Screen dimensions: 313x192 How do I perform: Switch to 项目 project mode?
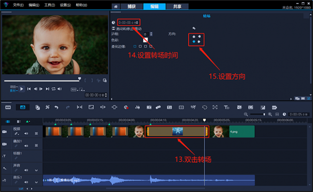[13, 87]
